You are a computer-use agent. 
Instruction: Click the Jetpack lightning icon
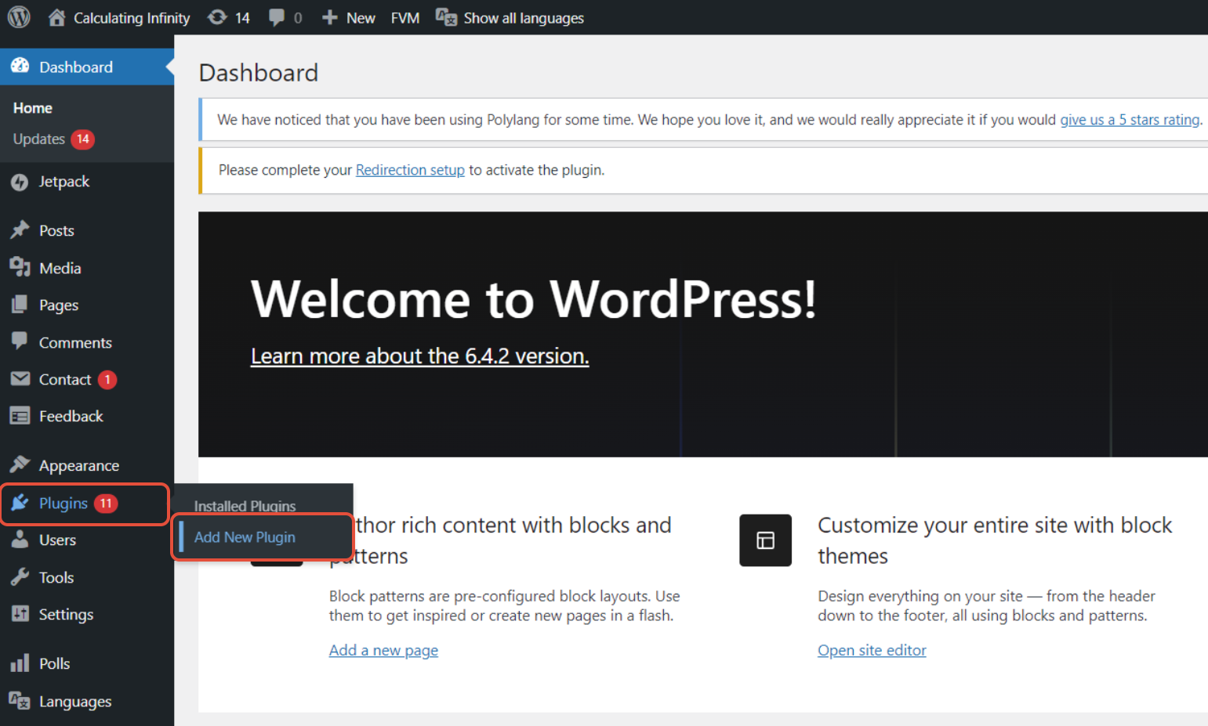click(x=20, y=182)
